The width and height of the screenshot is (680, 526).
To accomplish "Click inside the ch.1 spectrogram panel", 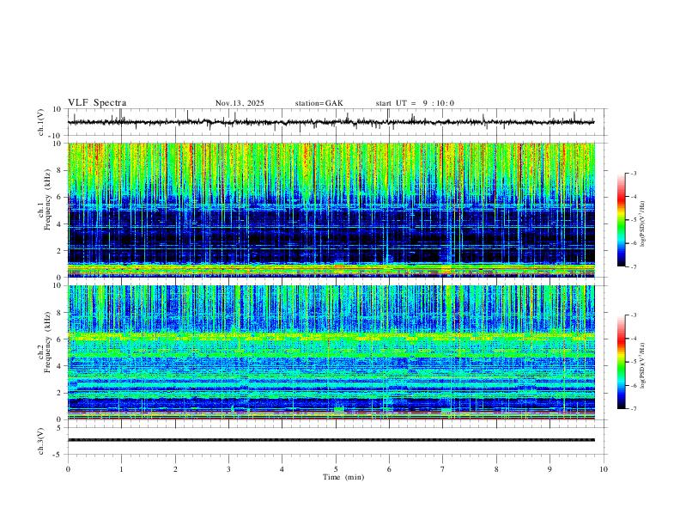I will click(x=331, y=210).
